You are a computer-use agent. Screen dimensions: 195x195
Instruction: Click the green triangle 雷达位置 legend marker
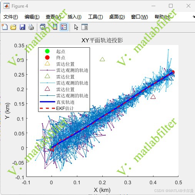coord(47,76)
